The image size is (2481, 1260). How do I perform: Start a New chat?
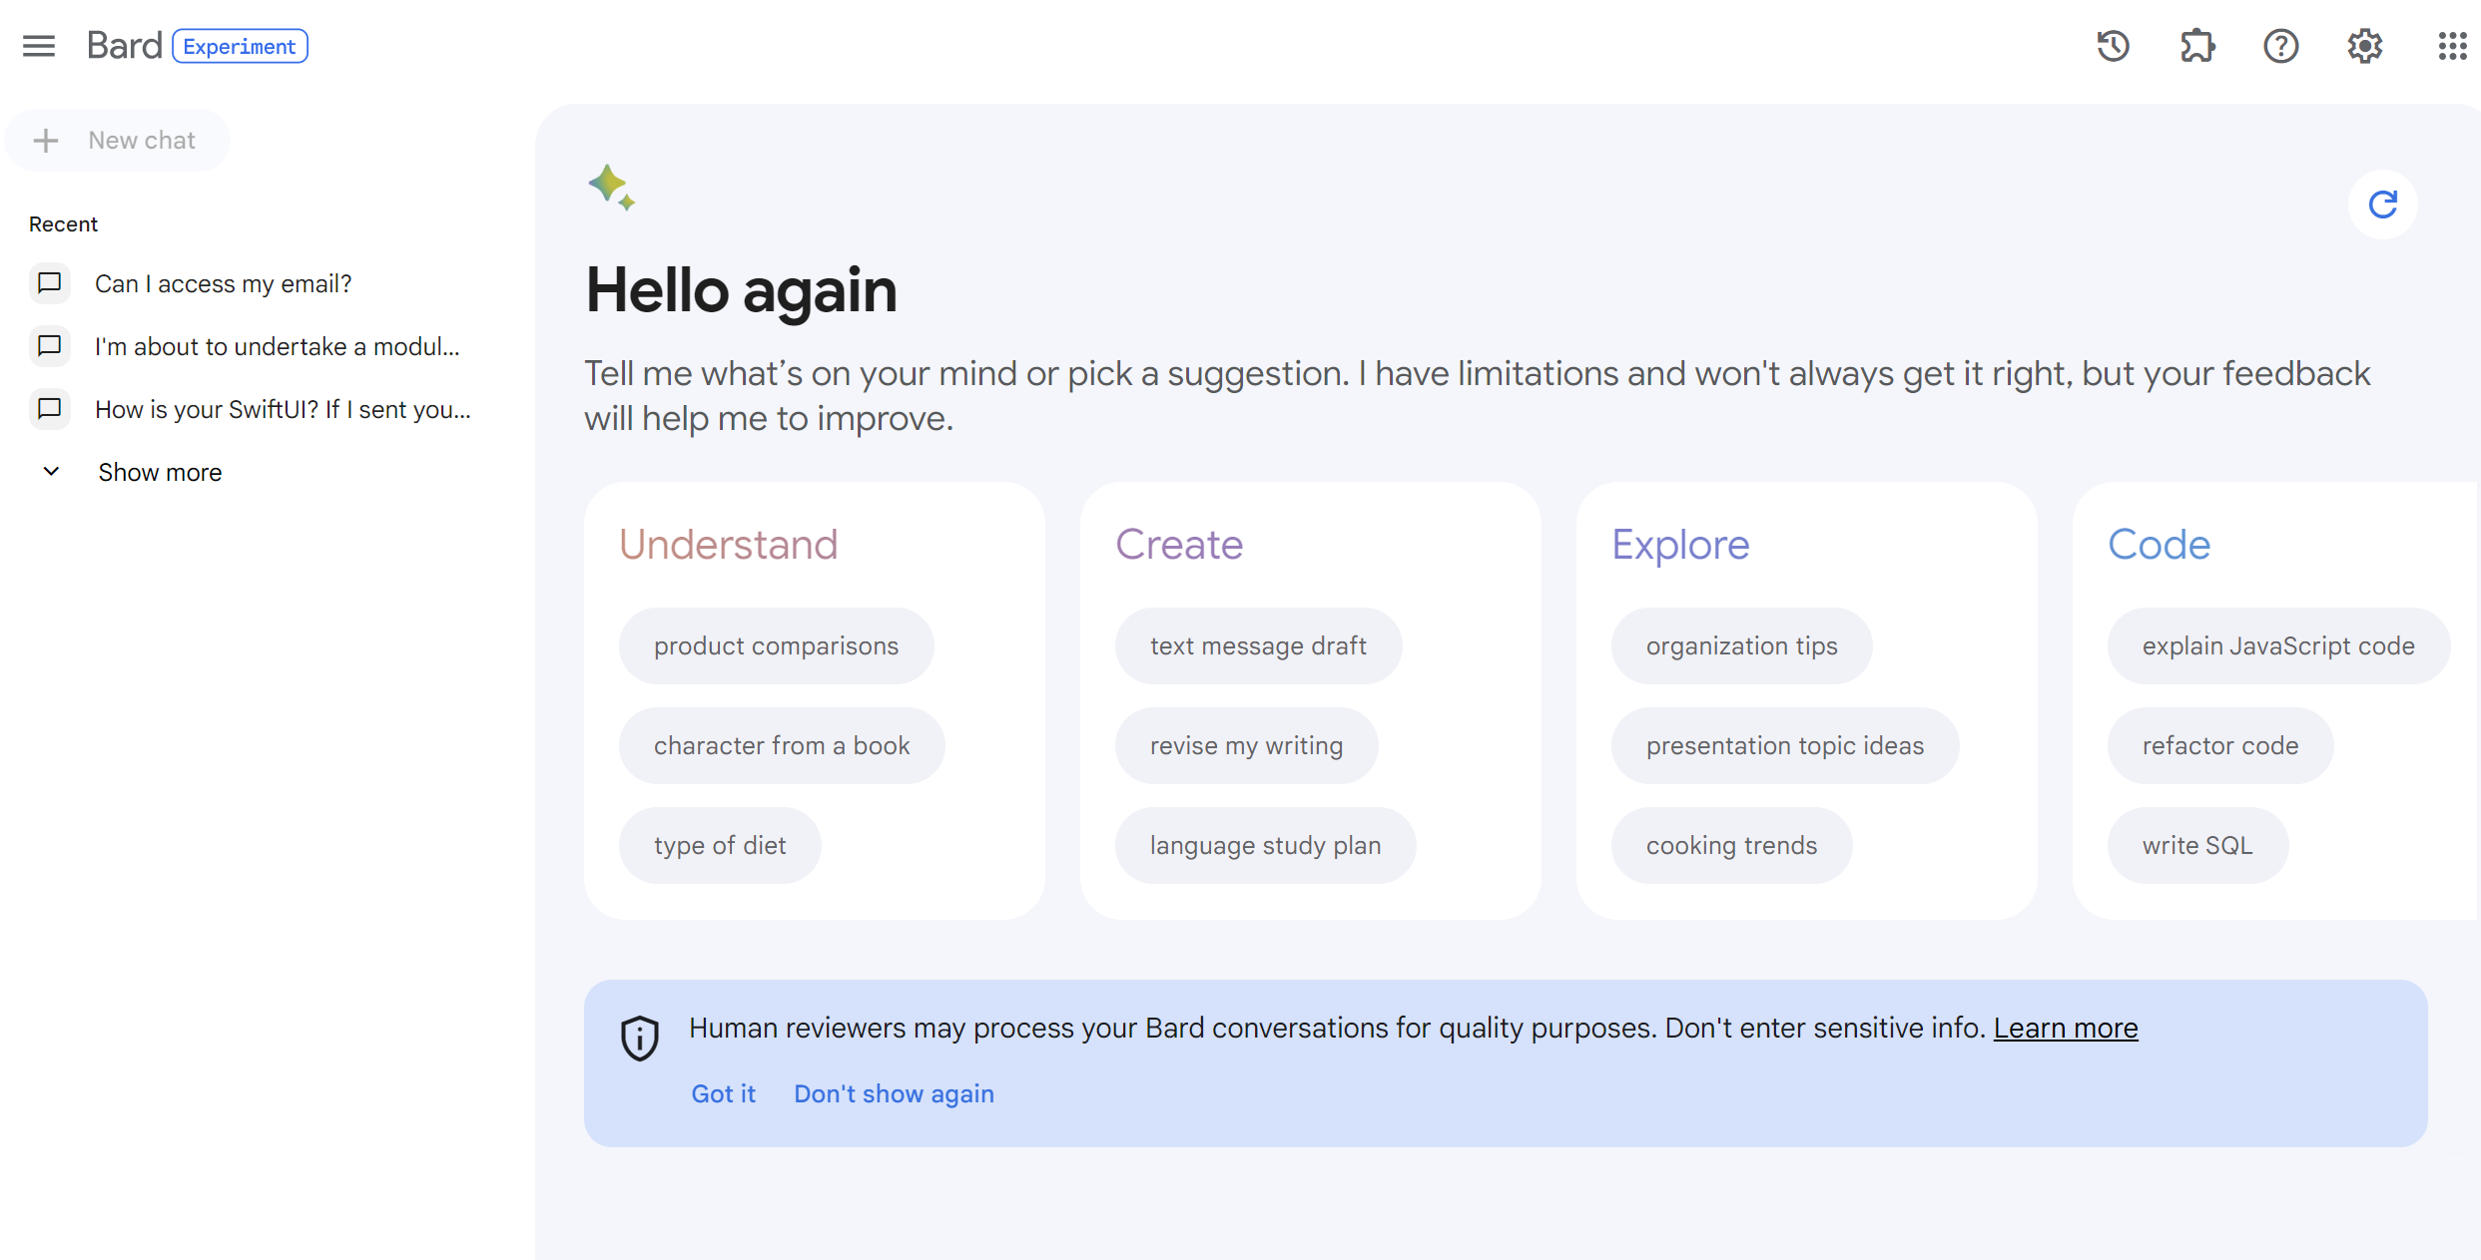point(118,141)
